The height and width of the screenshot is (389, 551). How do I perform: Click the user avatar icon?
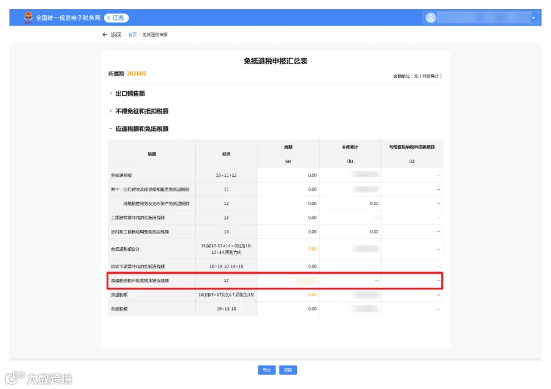coord(430,18)
